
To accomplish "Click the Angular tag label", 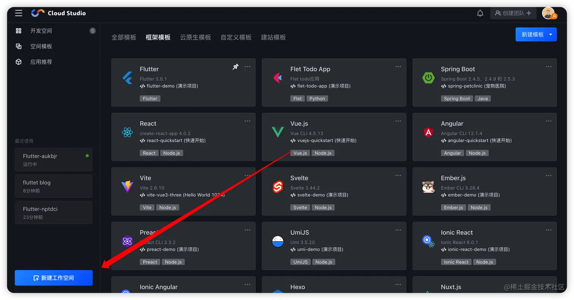I will (453, 153).
